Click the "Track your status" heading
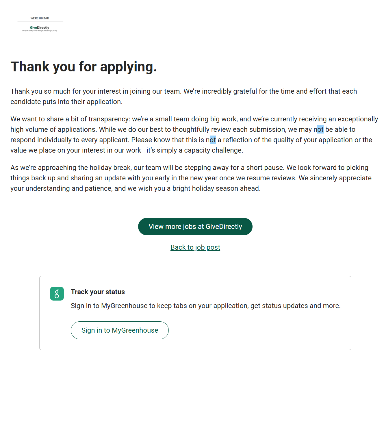384x428 pixels. [98, 292]
